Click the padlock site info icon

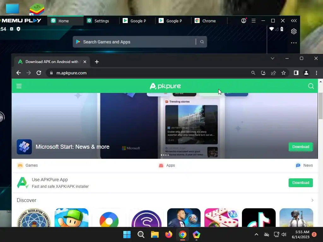[51, 73]
